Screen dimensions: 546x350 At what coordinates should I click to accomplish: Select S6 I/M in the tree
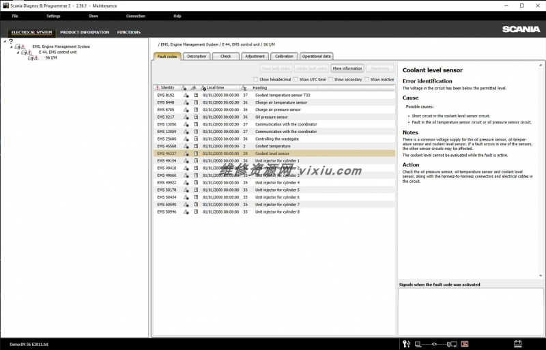51,58
